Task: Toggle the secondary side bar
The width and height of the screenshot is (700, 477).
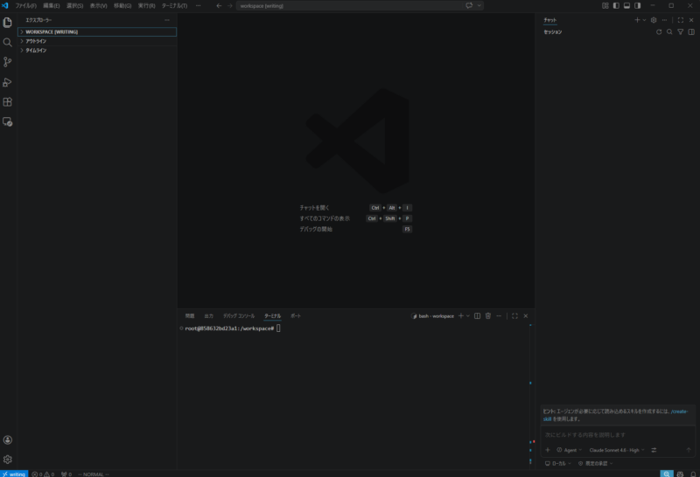Action: coord(638,6)
